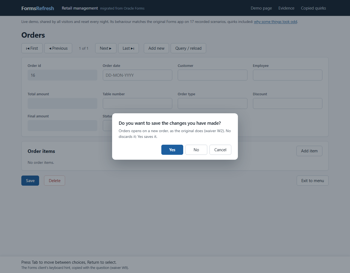The image size is (350, 273).
Task: Click the 'Order items' section heading
Action: click(x=41, y=151)
